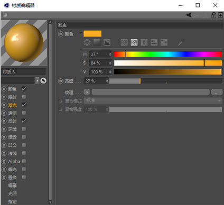The width and height of the screenshot is (224, 205).
Task: Select the color wheel mode icon
Action: pyautogui.click(x=87, y=42)
